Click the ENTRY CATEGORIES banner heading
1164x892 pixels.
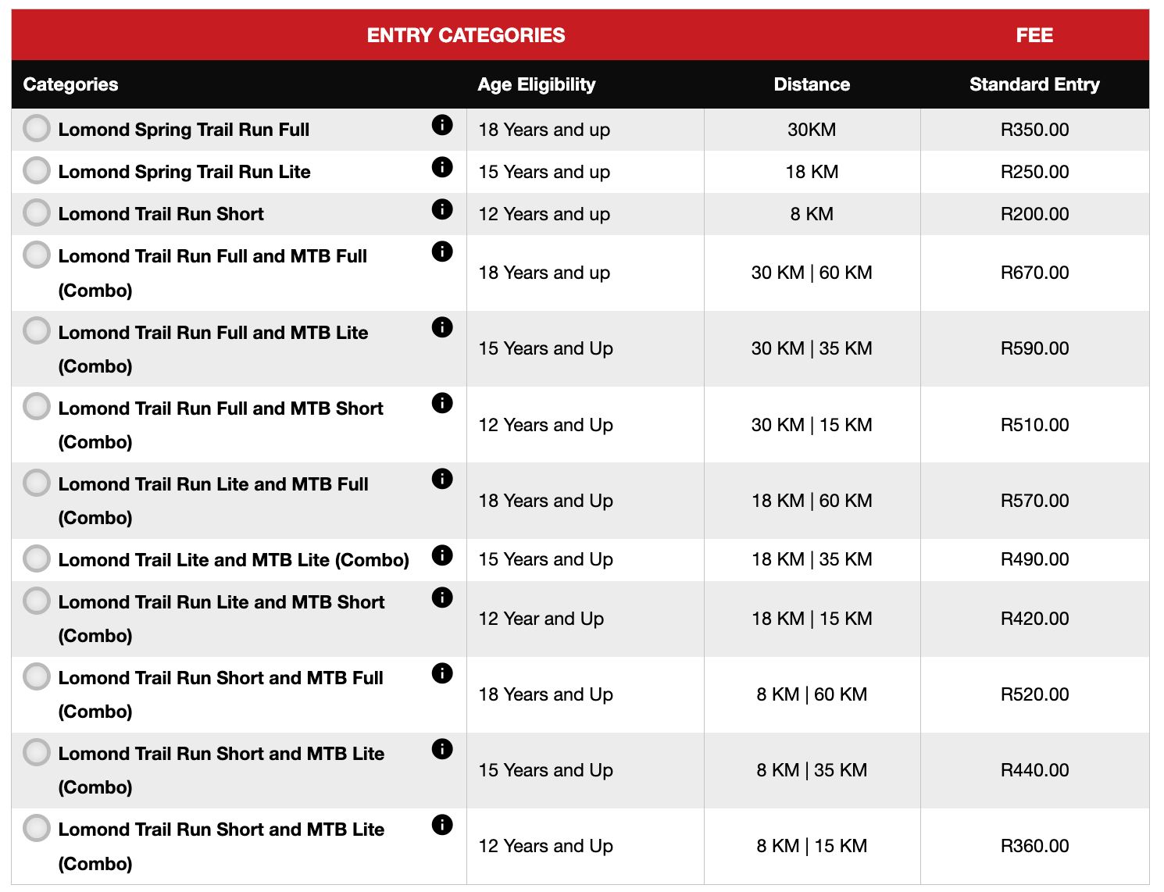pyautogui.click(x=466, y=35)
